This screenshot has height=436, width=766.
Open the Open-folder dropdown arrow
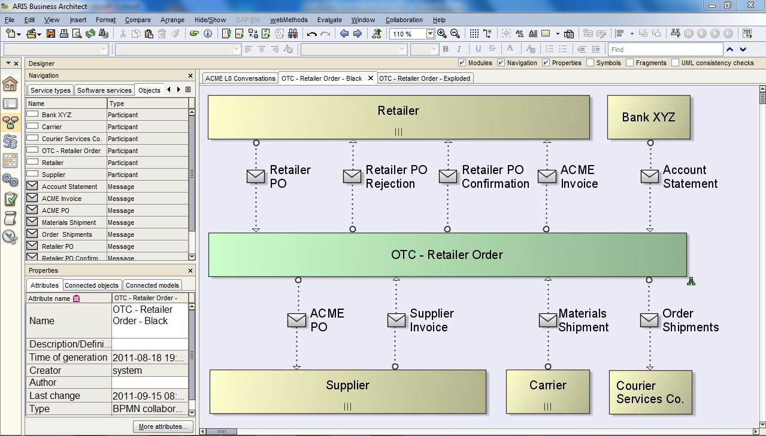(39, 34)
